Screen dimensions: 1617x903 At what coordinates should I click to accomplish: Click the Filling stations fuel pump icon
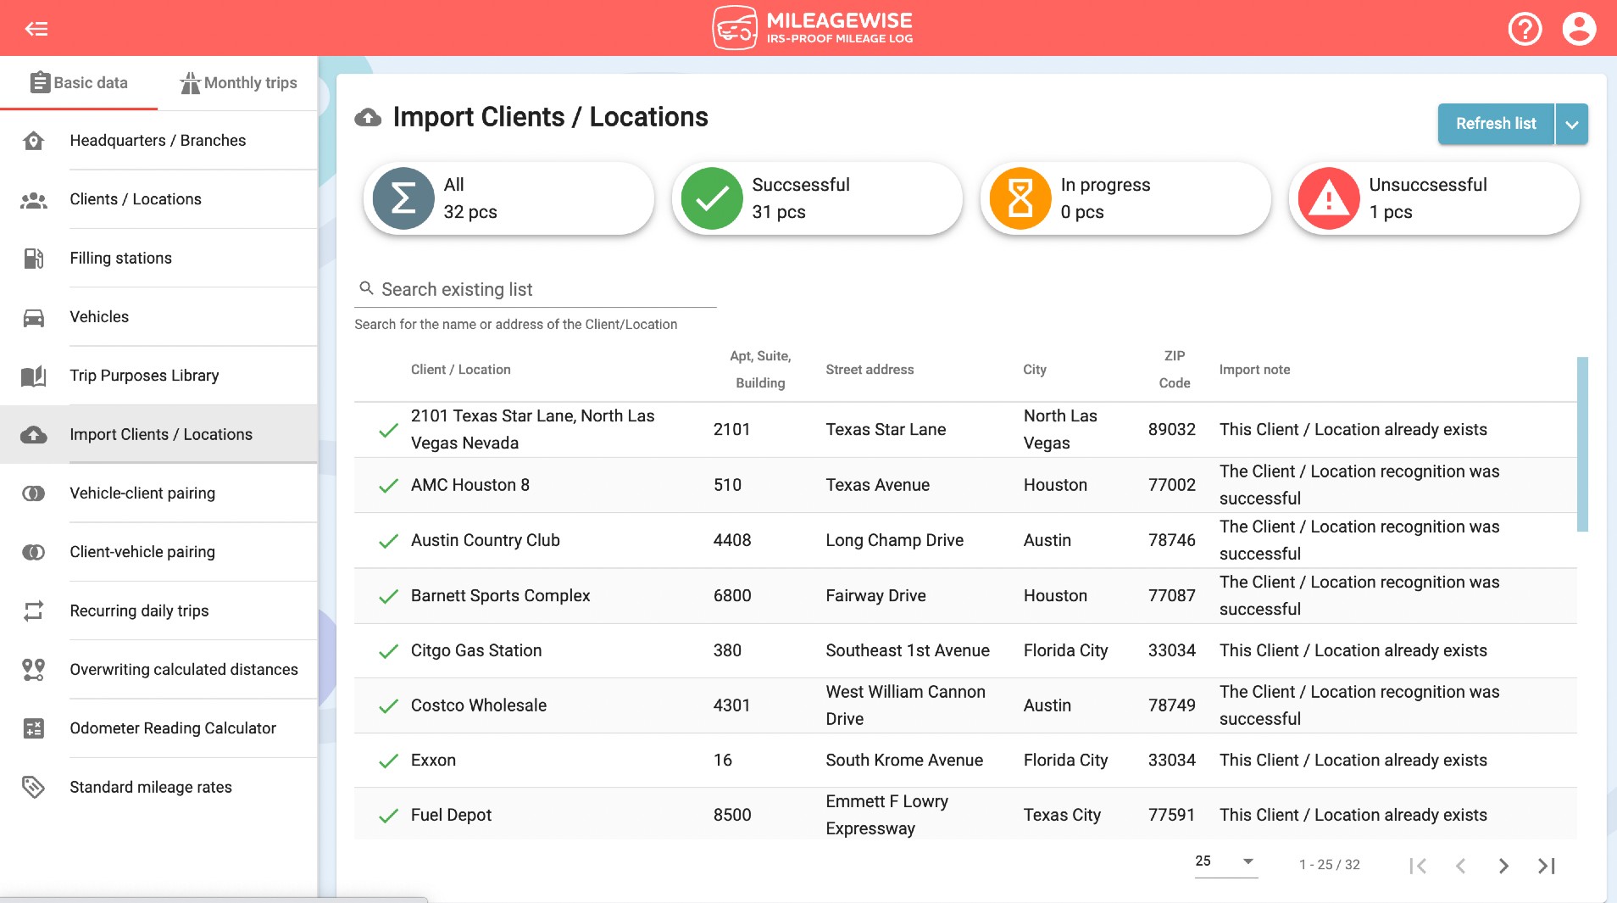click(33, 259)
